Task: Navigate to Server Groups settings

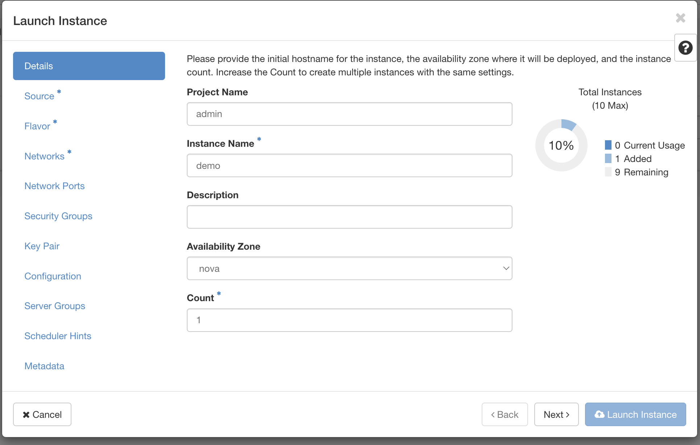Action: (x=55, y=305)
